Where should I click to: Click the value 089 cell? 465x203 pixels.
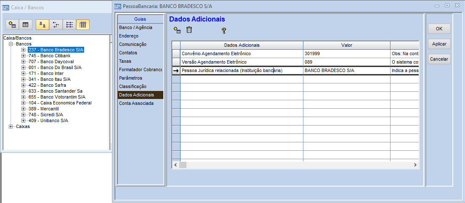coord(347,62)
